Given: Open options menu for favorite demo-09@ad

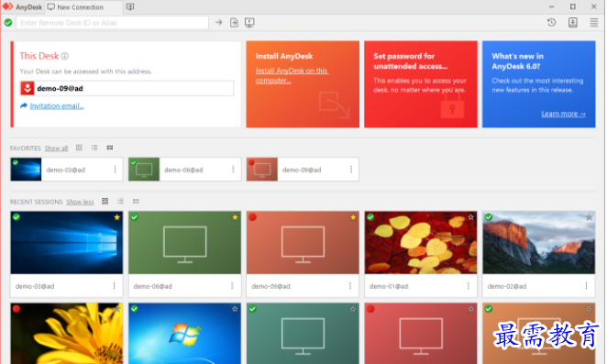Looking at the screenshot, I should tap(351, 170).
